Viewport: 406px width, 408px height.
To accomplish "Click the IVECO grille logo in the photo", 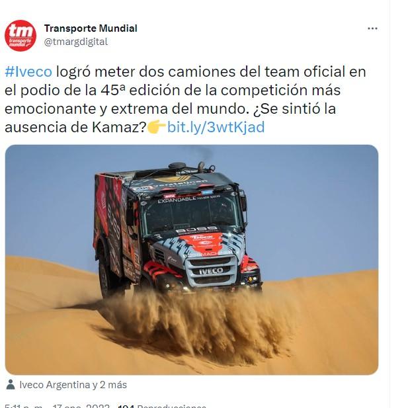I will pos(211,271).
